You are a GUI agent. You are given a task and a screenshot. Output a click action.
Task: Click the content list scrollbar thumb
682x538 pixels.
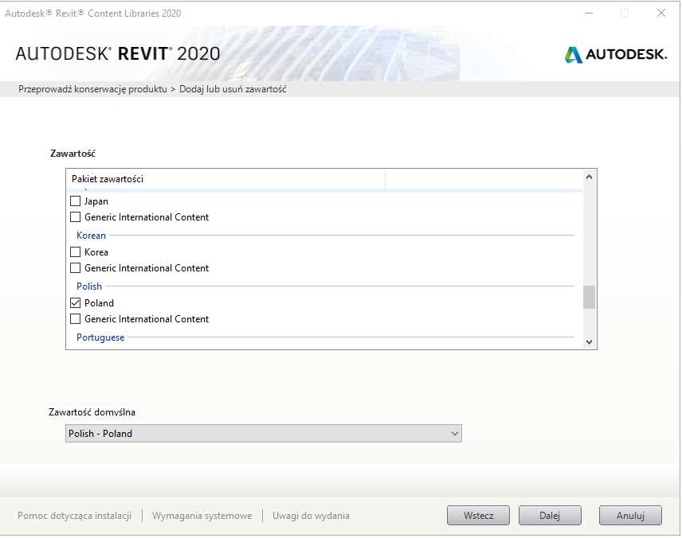pos(589,297)
